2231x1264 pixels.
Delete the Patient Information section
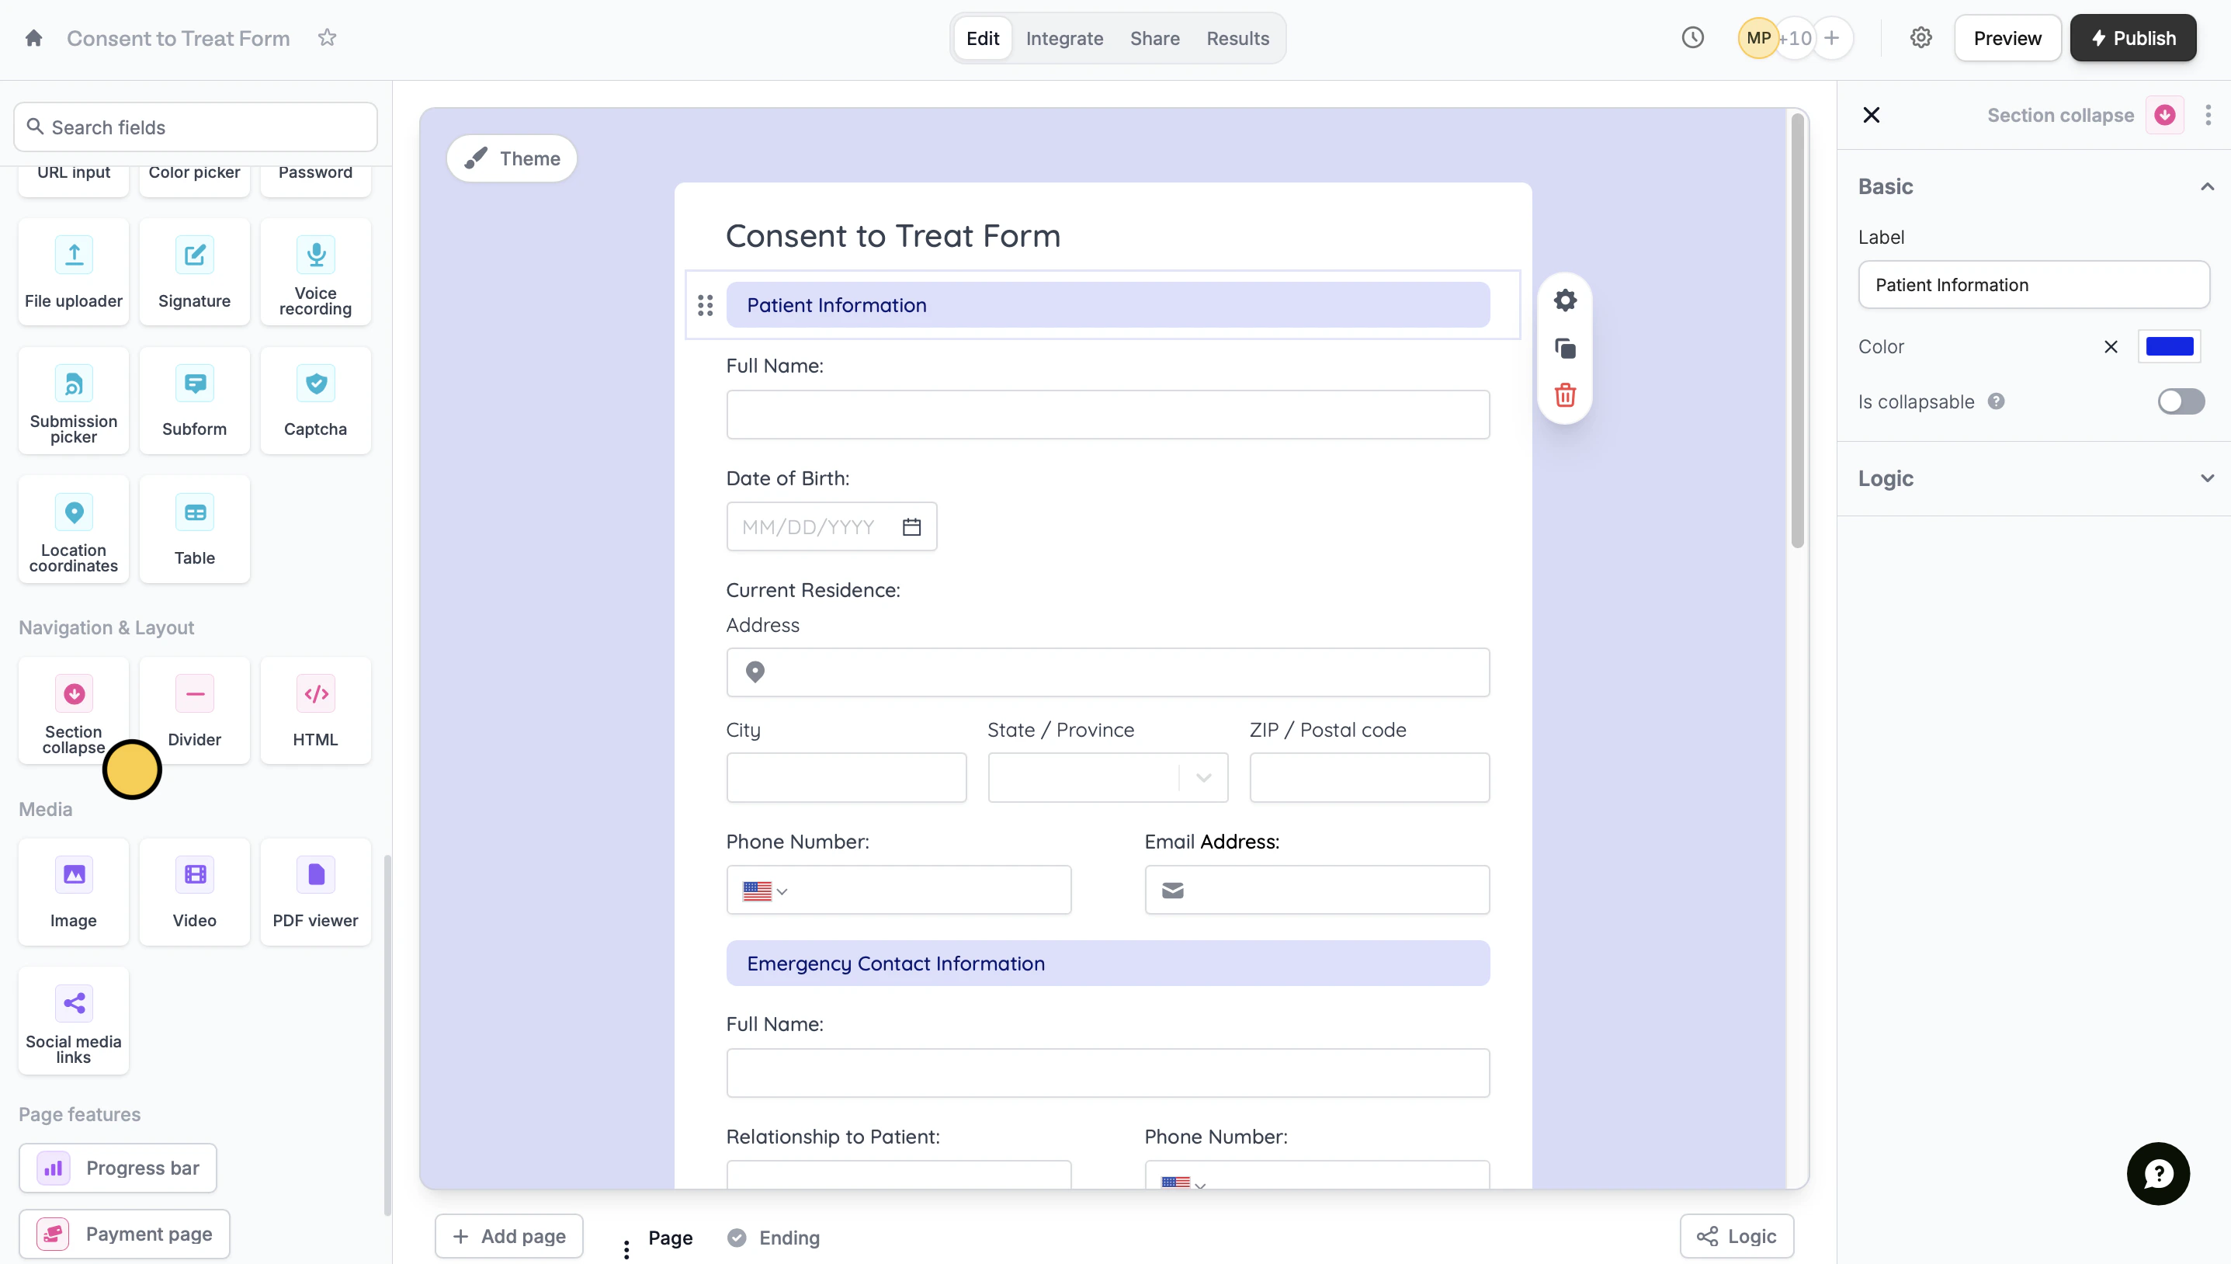tap(1564, 396)
